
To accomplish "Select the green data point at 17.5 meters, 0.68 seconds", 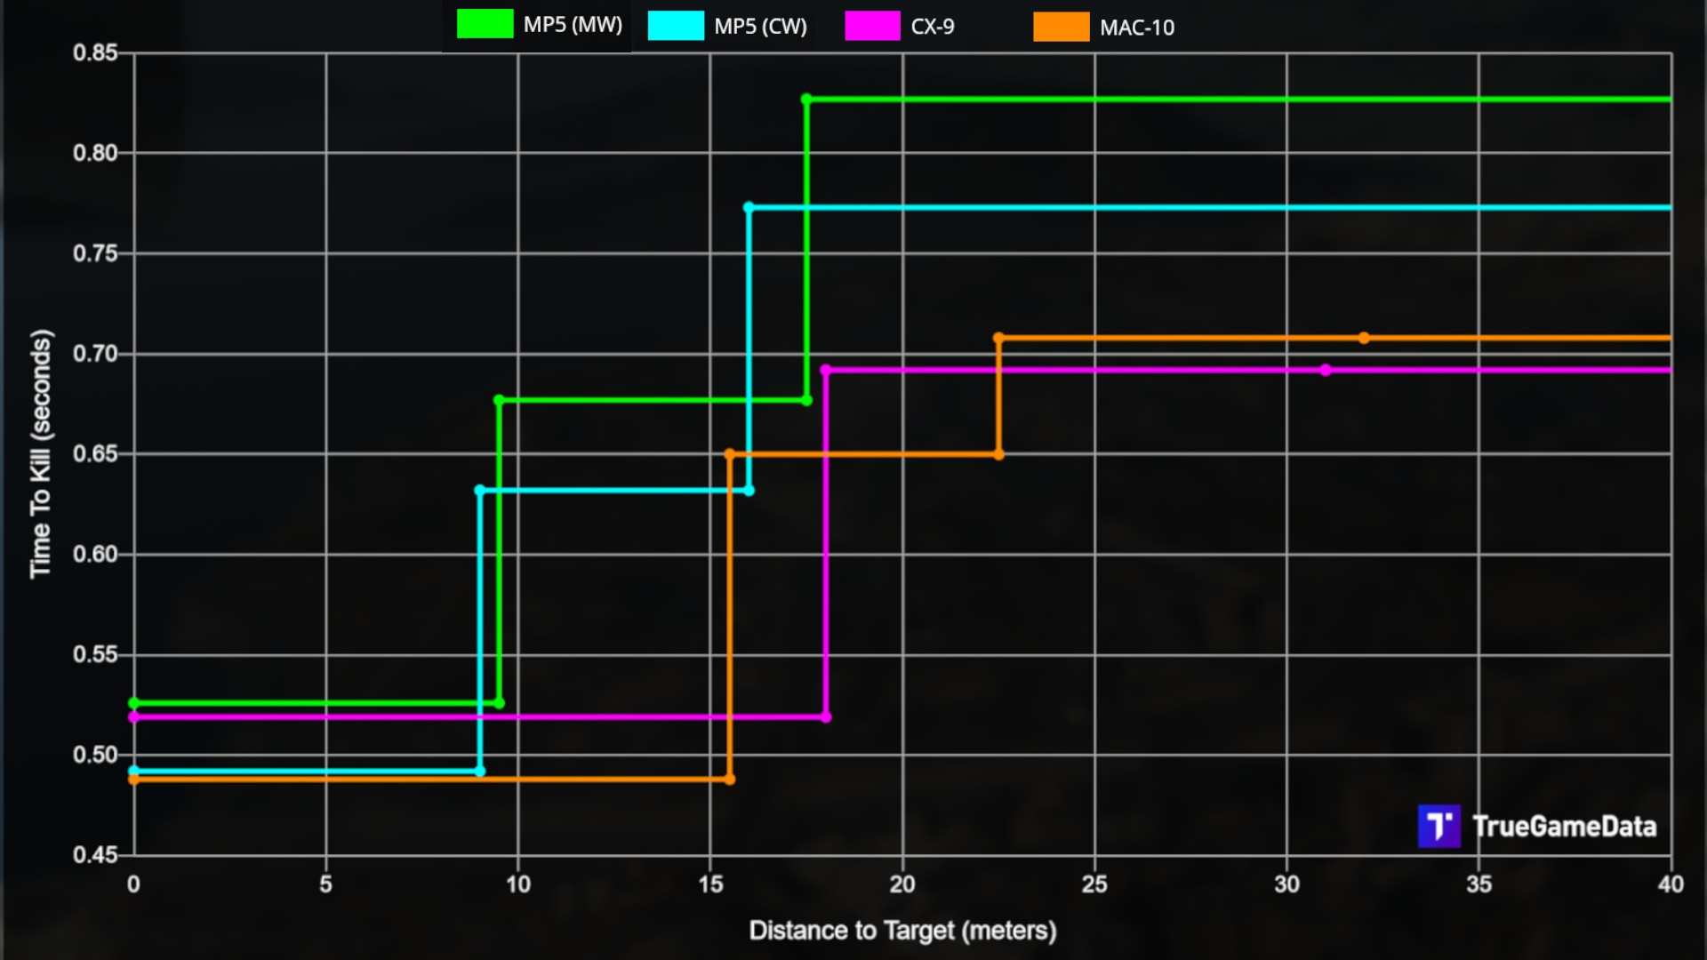I will tap(806, 400).
